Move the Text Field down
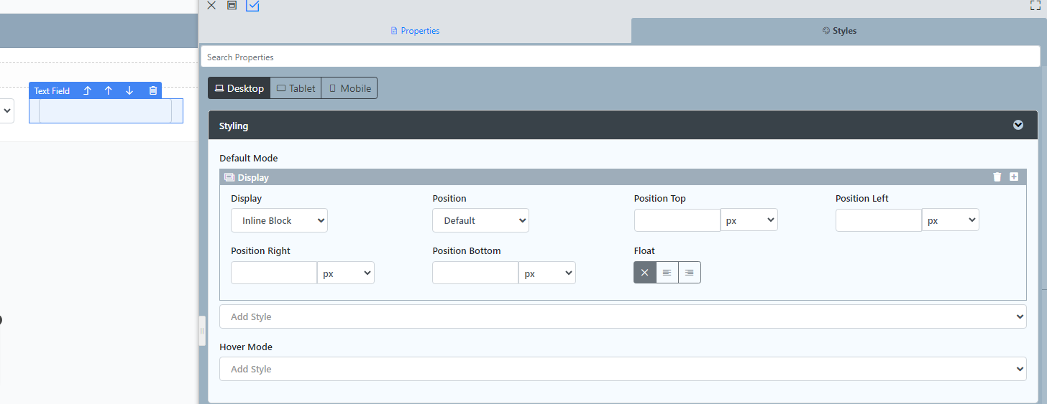 pos(129,90)
